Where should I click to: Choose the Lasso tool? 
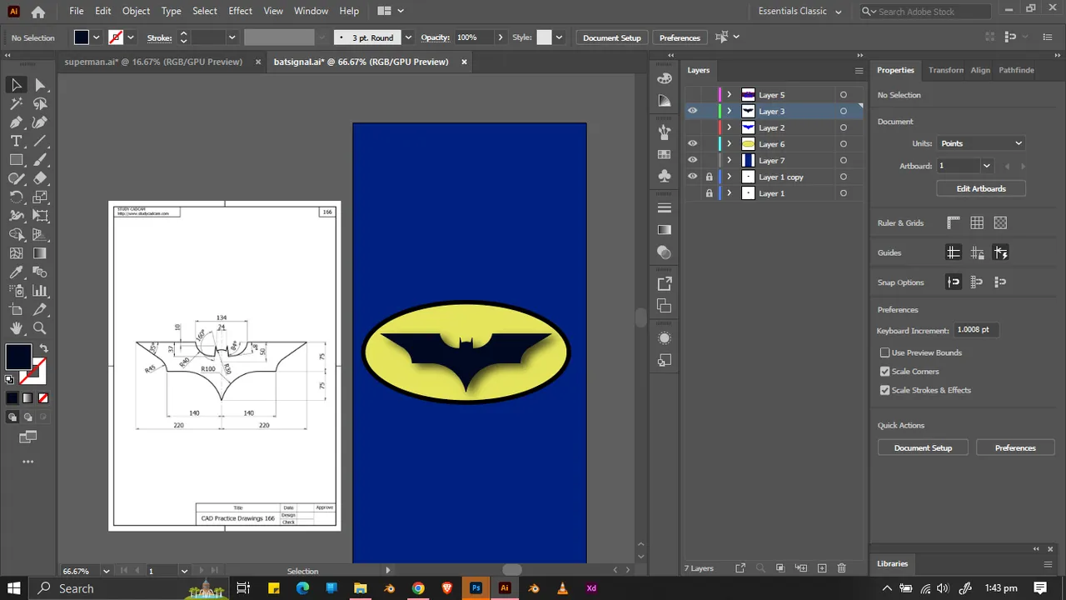[x=40, y=104]
